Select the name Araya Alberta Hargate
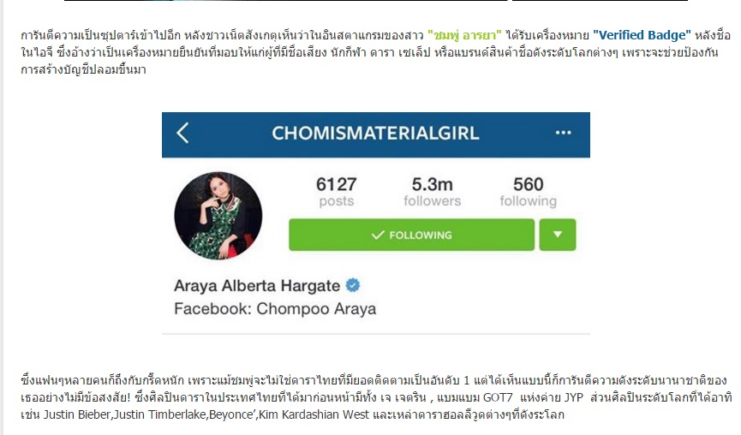This screenshot has height=435, width=741. coord(257,286)
